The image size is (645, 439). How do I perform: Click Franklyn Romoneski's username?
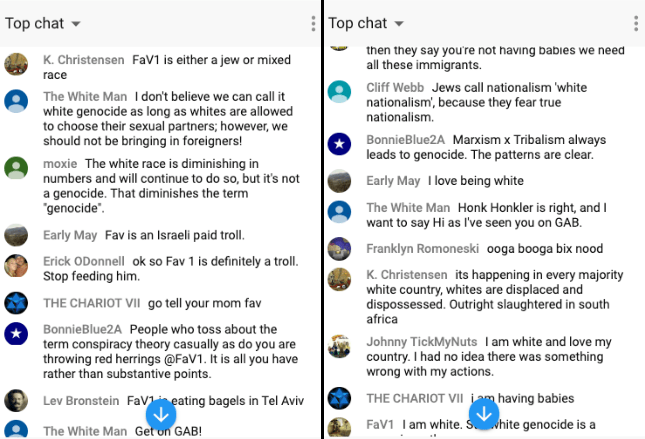tap(422, 248)
